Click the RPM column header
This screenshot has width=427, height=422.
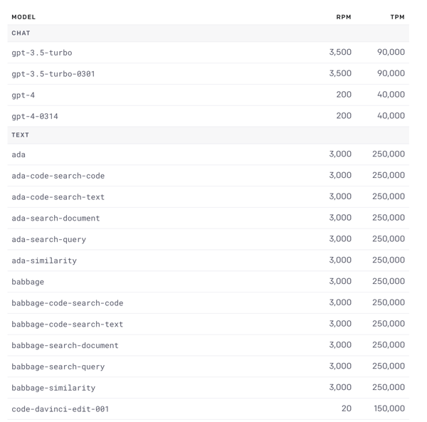(344, 17)
